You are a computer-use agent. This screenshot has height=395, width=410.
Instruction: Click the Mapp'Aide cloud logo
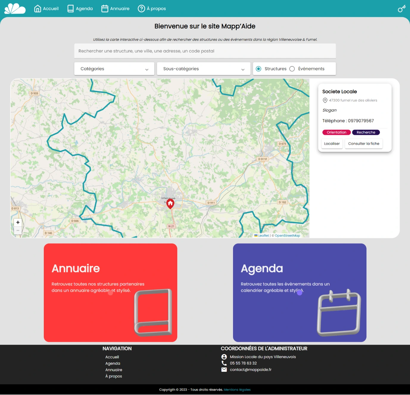coord(14,9)
